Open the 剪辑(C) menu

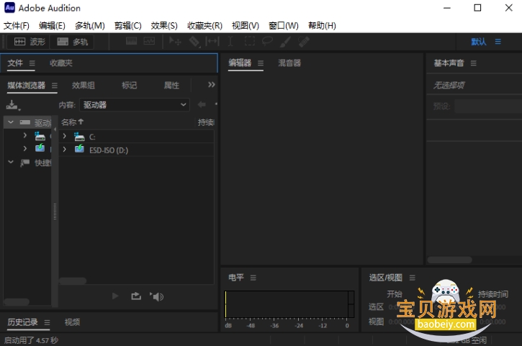(x=128, y=26)
